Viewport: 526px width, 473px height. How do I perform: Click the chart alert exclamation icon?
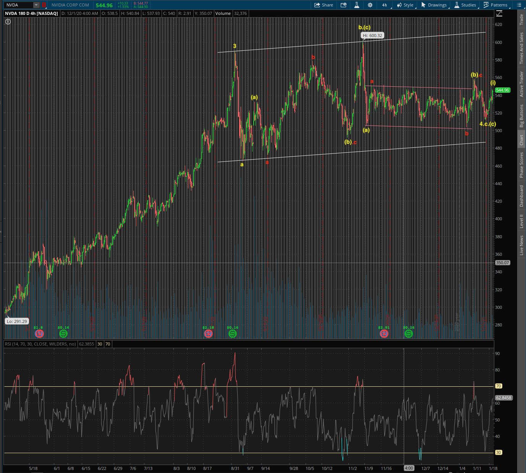(8, 22)
